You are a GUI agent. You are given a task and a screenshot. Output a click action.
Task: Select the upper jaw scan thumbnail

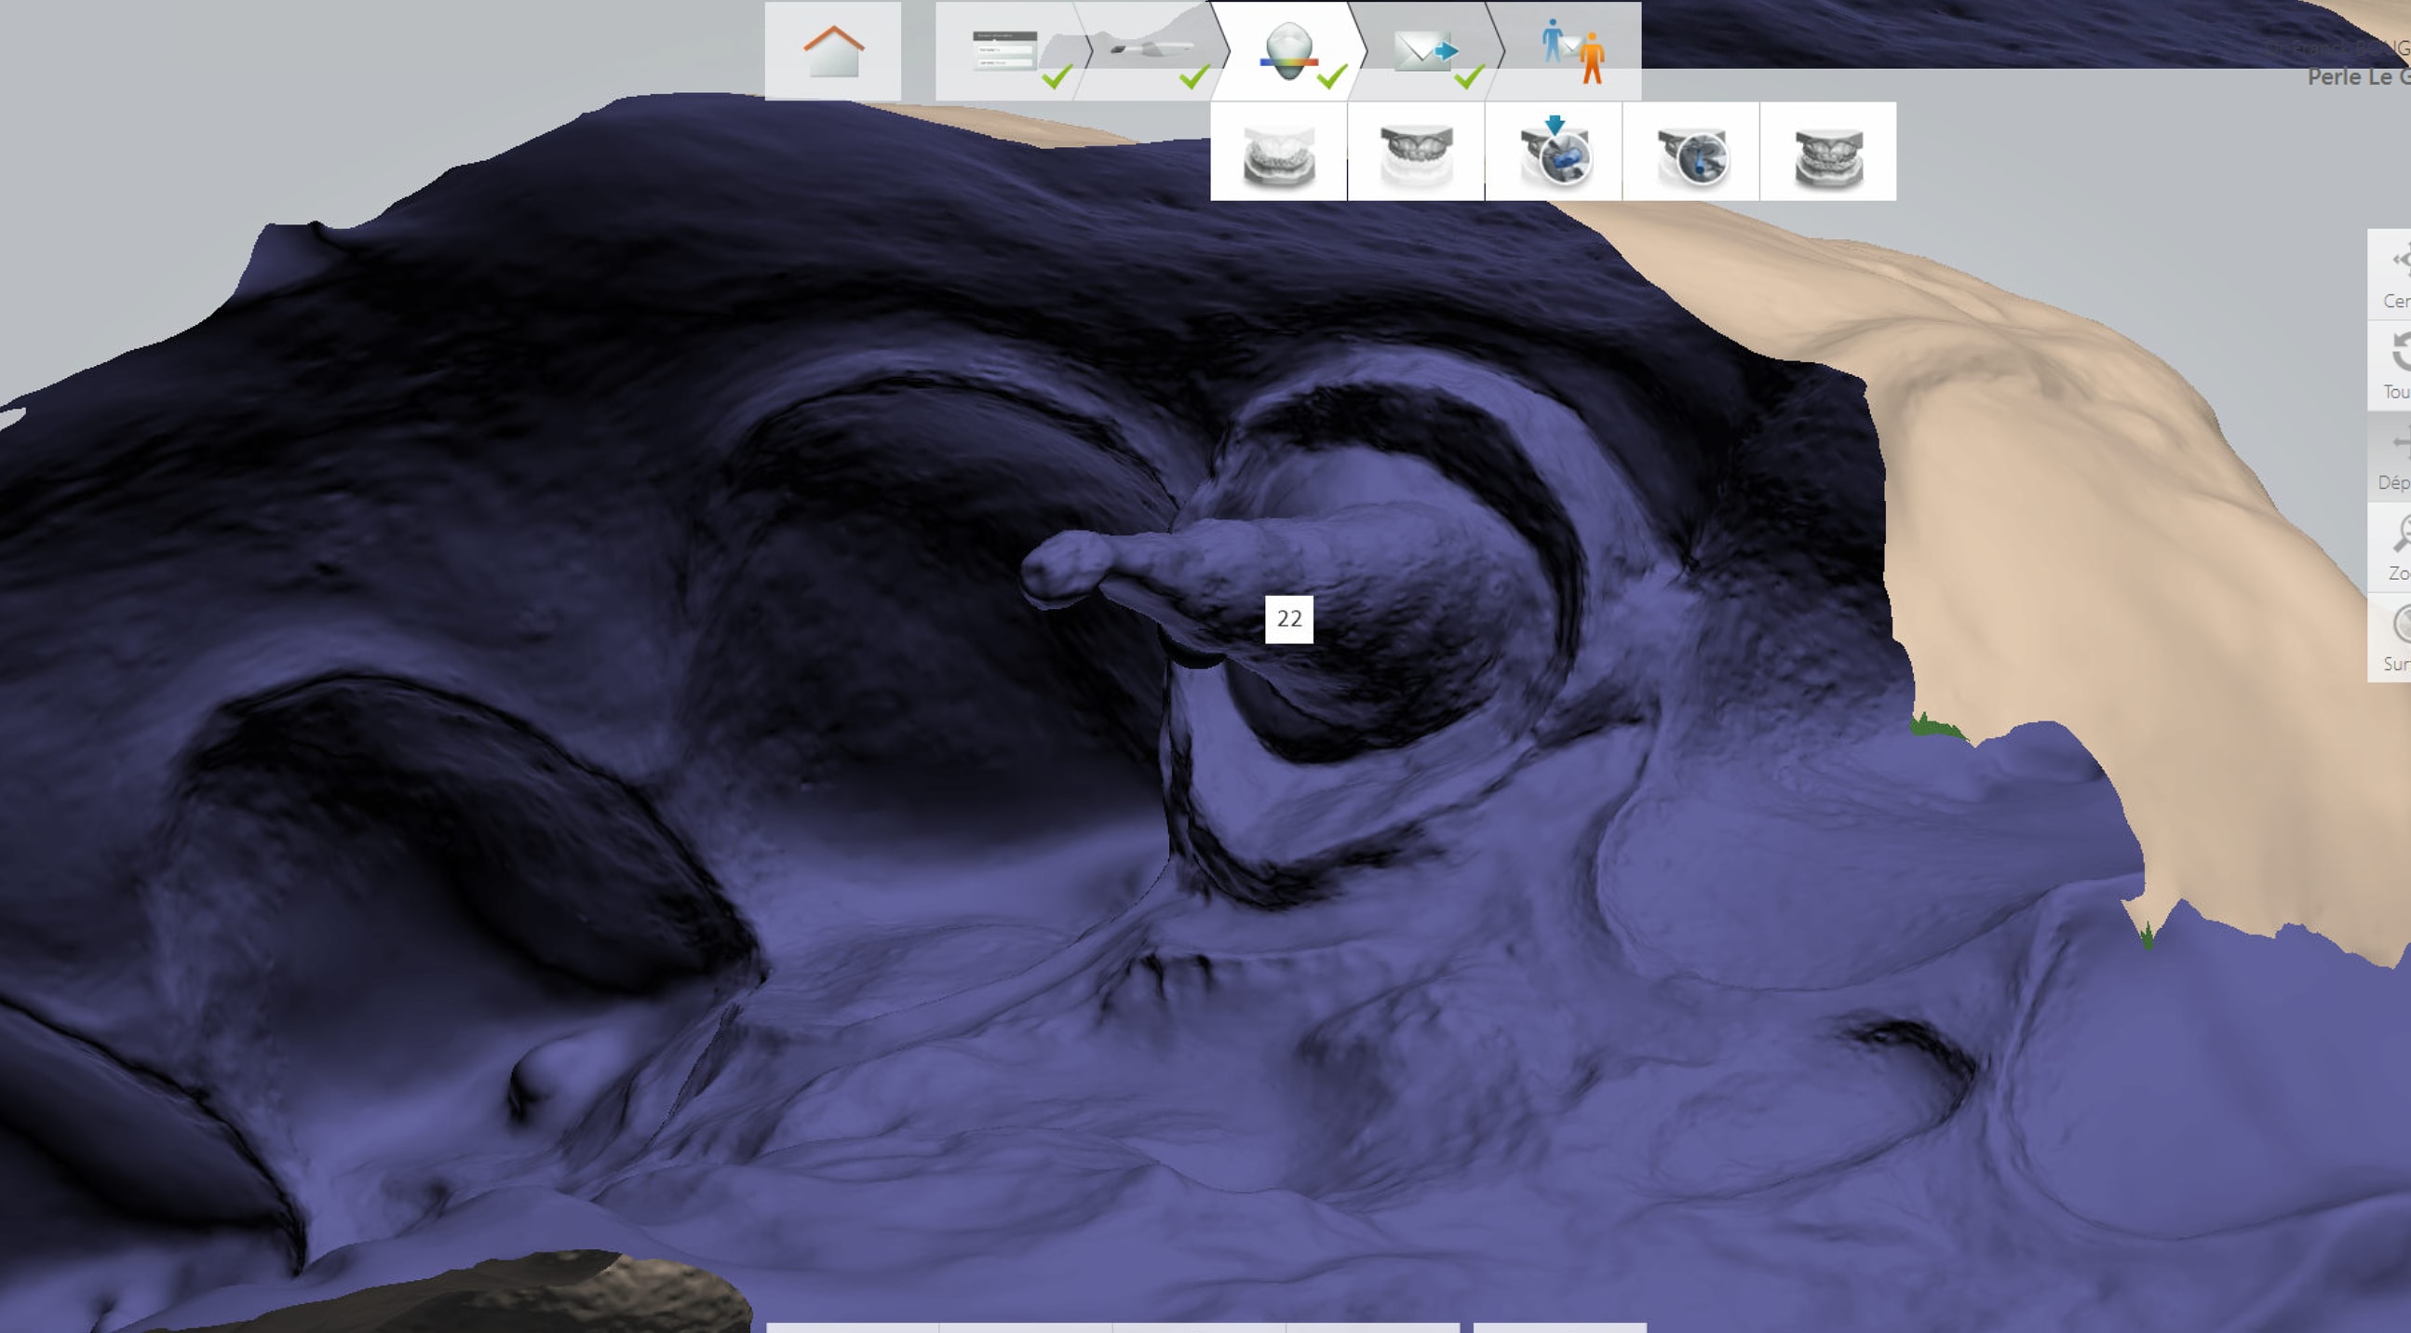1415,153
